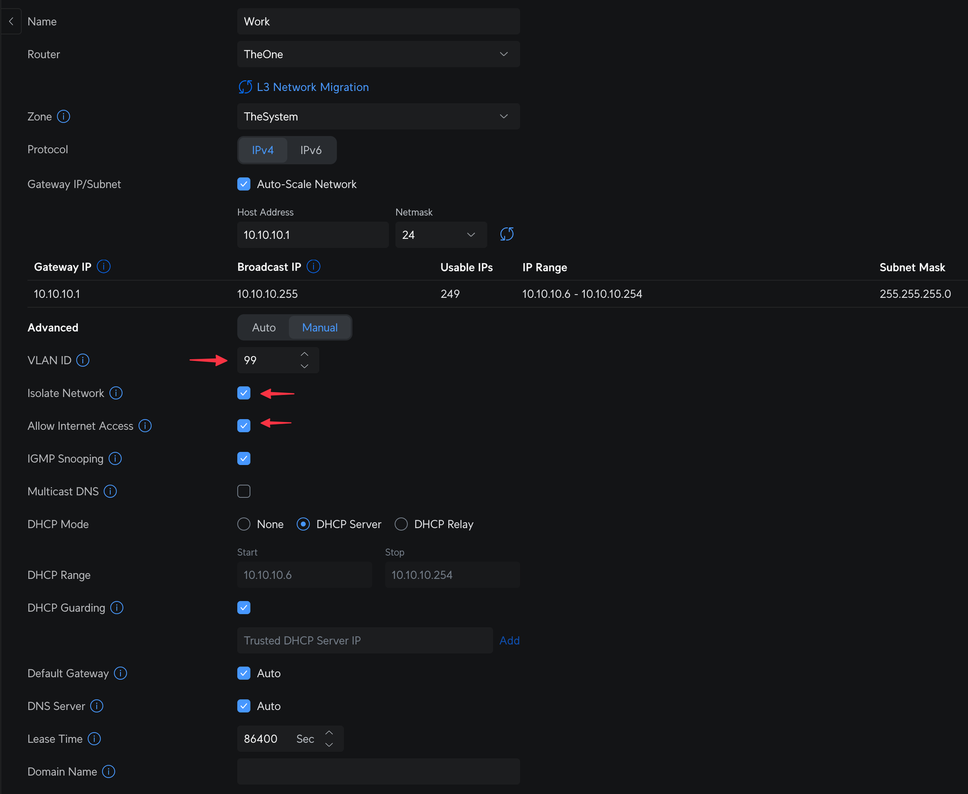Click the Zone info icon
The image size is (968, 794).
(63, 117)
